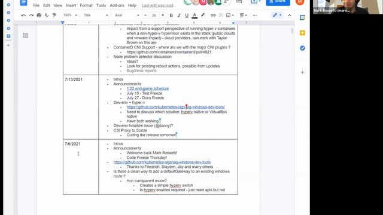Collapse the menus with the up chevron
Screen dimensions: 383x215
tap(290, 16)
